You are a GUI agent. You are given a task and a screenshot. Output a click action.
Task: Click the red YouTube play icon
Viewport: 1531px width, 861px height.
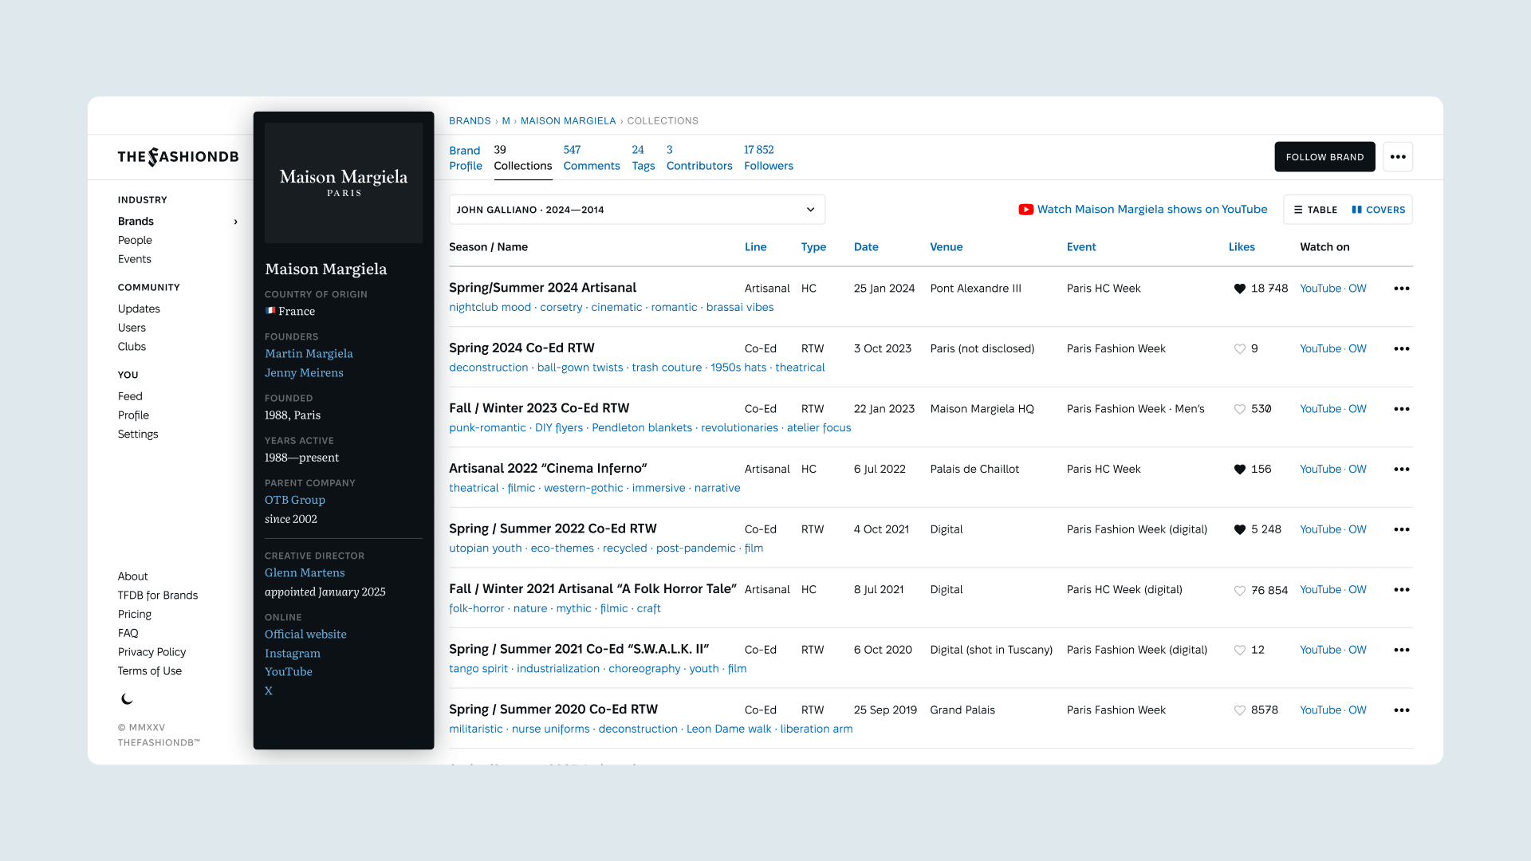pos(1025,210)
